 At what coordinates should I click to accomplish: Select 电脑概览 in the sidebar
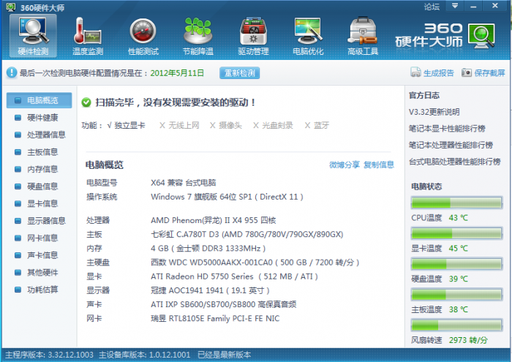[x=39, y=100]
